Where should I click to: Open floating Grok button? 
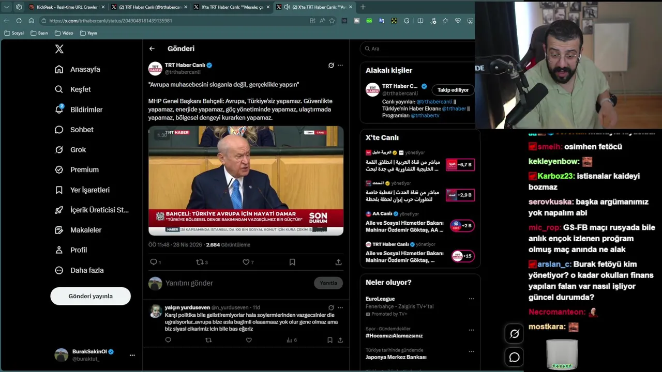515,334
